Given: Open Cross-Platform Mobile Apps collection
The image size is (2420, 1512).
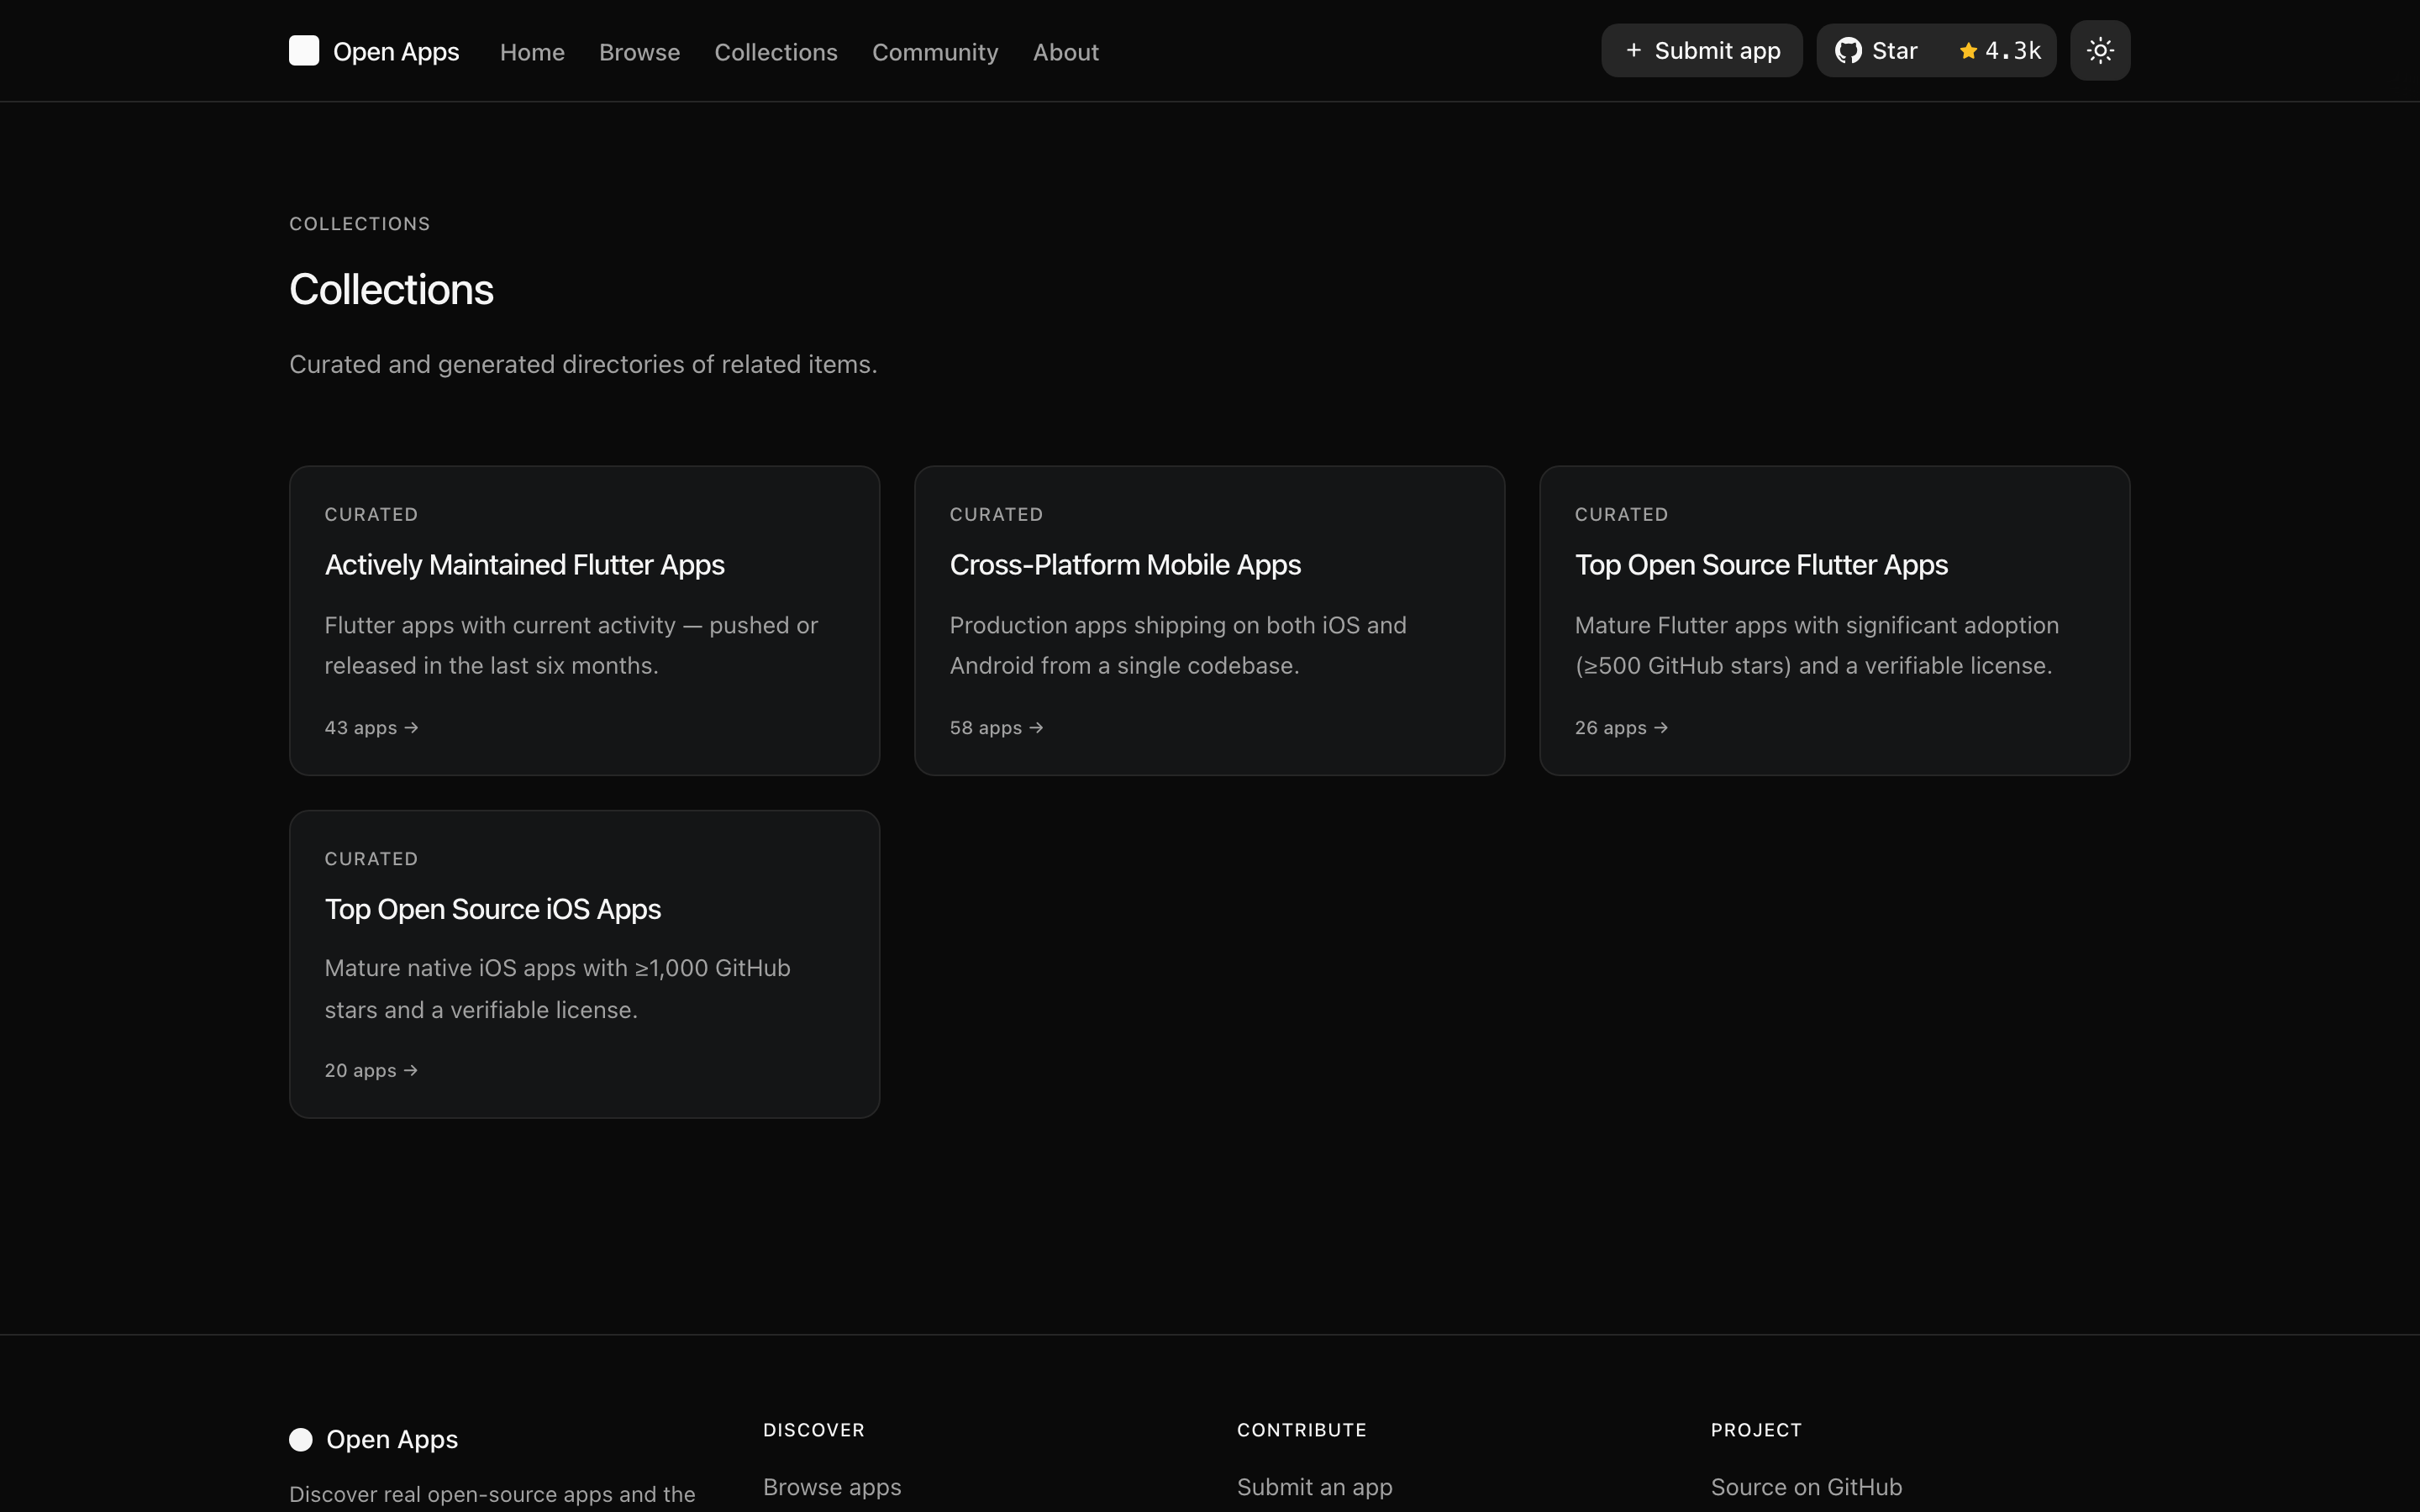Looking at the screenshot, I should pos(1209,620).
